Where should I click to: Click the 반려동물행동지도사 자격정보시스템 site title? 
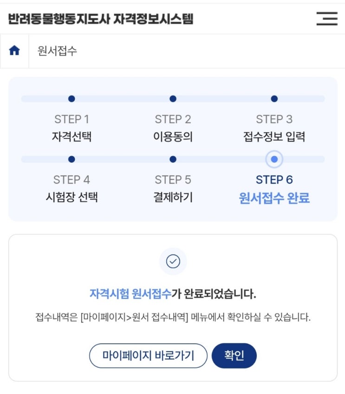pyautogui.click(x=101, y=19)
